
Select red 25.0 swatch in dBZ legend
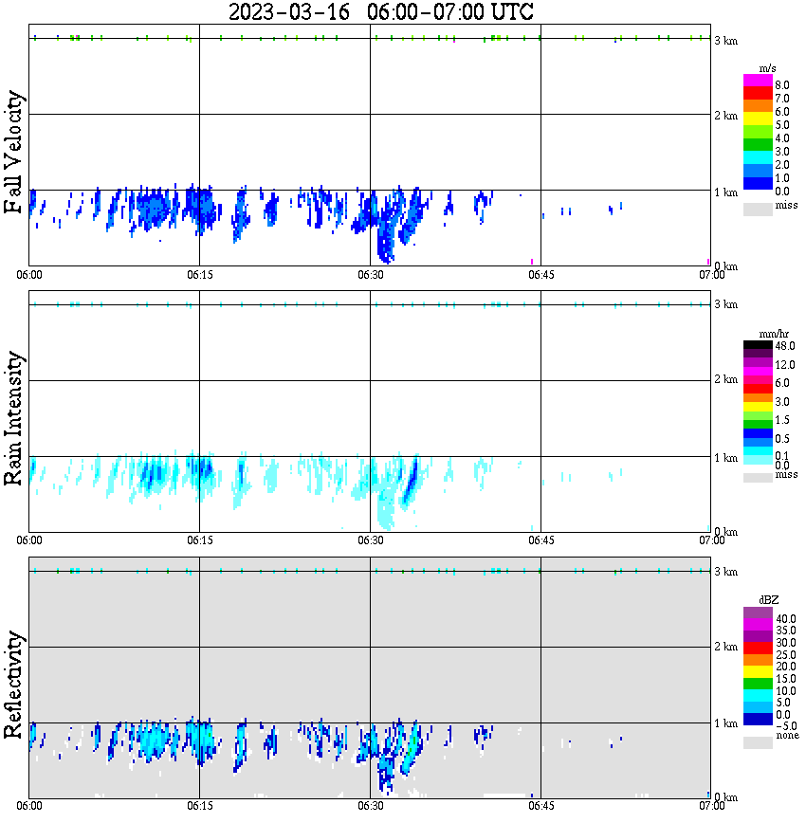point(758,649)
